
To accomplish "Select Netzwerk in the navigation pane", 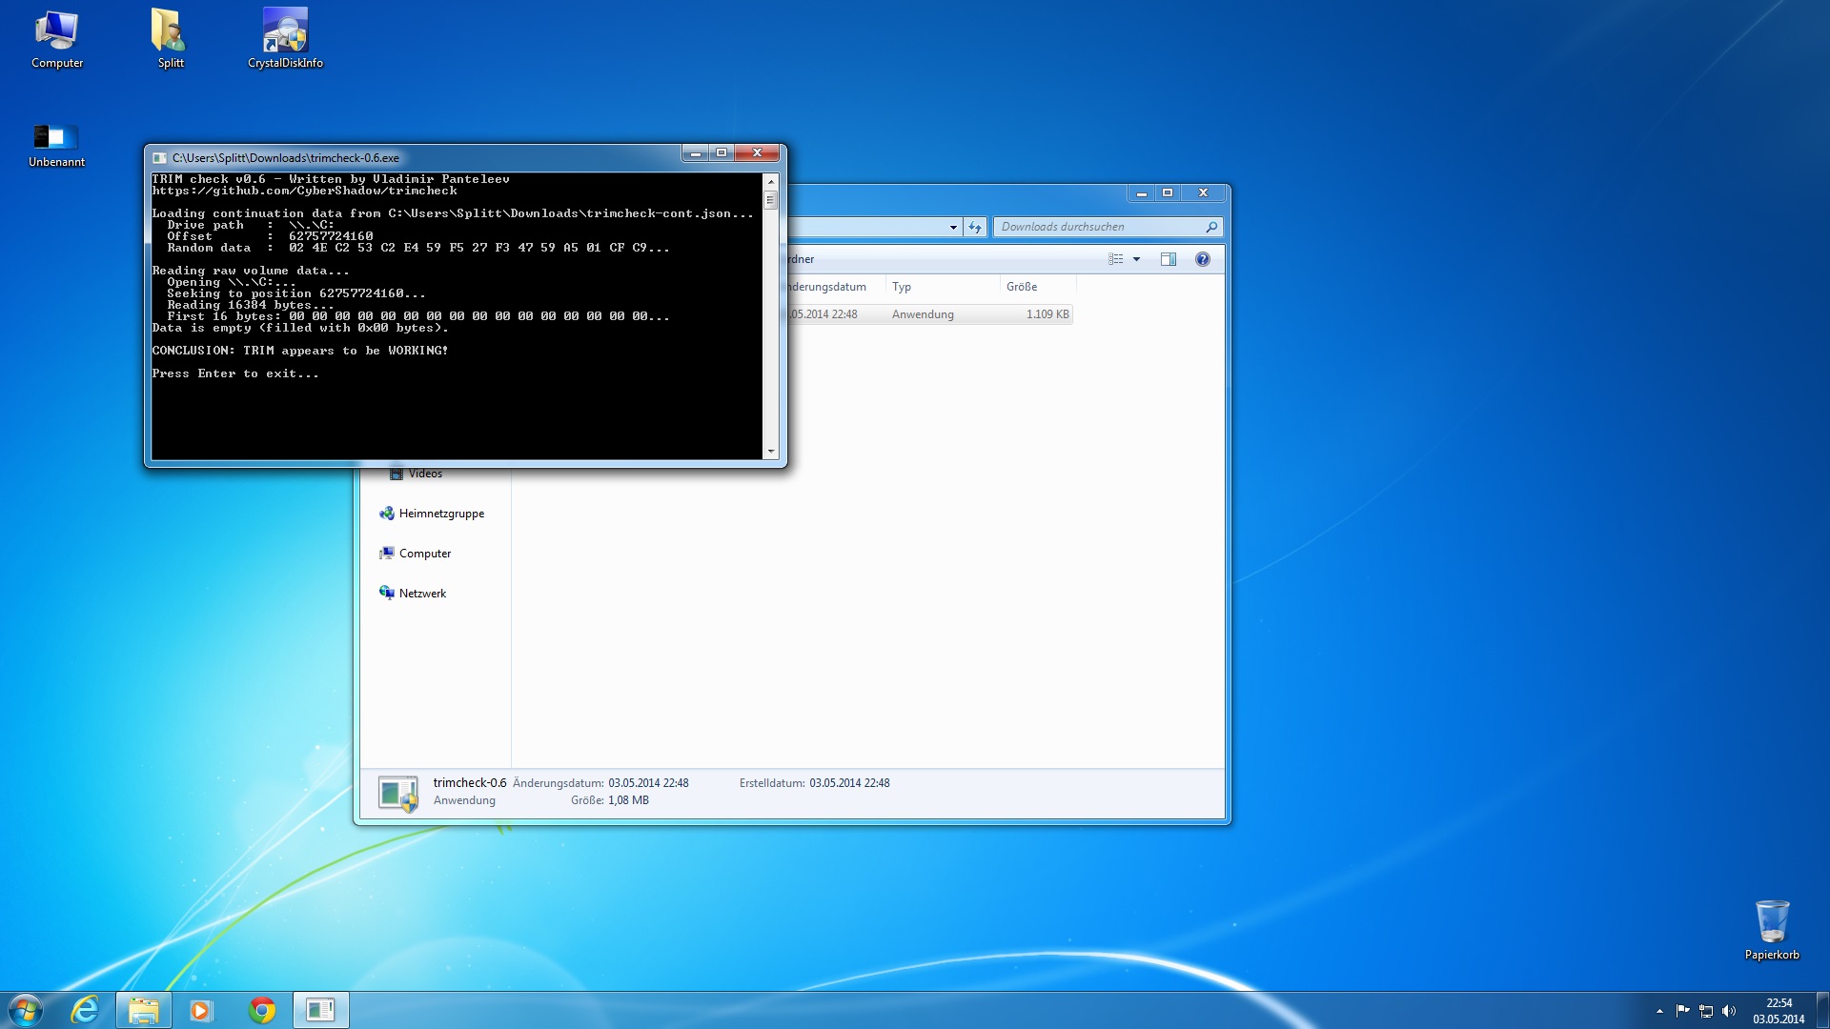I will click(422, 594).
